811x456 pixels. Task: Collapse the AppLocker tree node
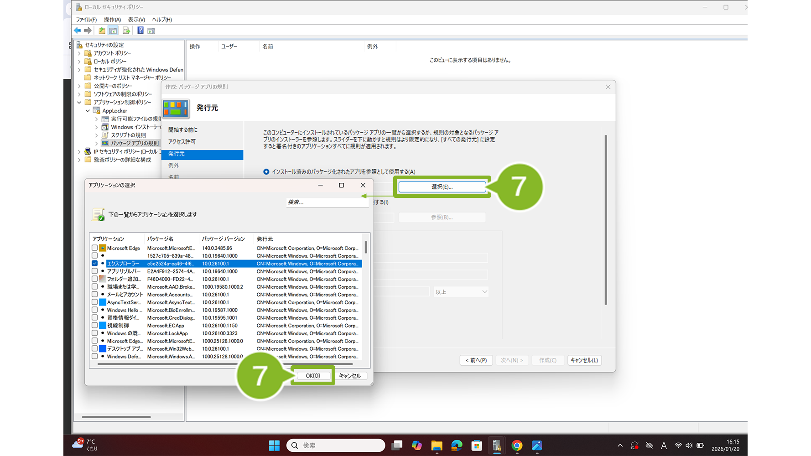88,111
